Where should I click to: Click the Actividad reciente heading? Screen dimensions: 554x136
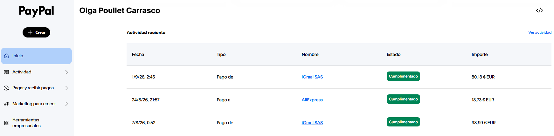pyautogui.click(x=146, y=32)
